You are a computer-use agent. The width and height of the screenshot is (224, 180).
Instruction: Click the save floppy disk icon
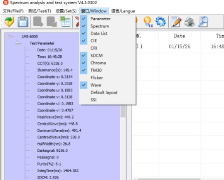click(x=23, y=22)
